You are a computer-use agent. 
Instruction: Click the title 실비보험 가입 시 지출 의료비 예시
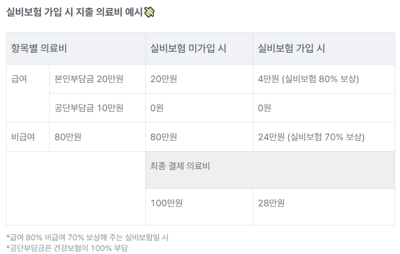point(74,12)
